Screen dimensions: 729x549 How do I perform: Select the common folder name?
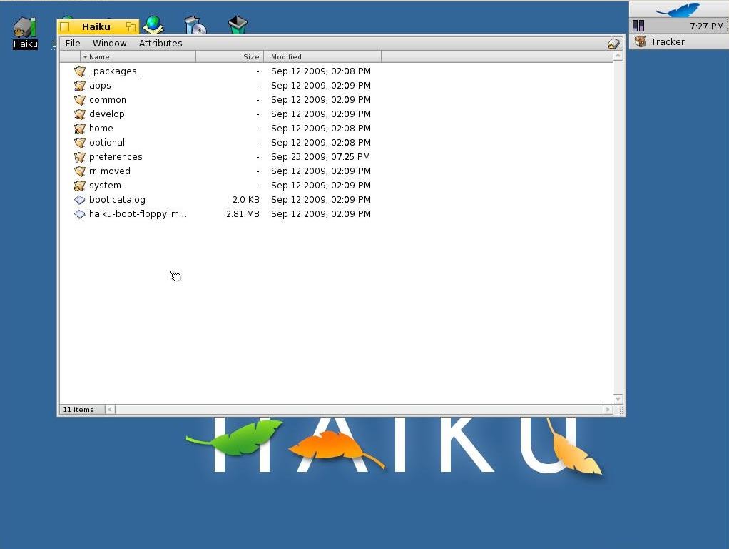coord(108,99)
